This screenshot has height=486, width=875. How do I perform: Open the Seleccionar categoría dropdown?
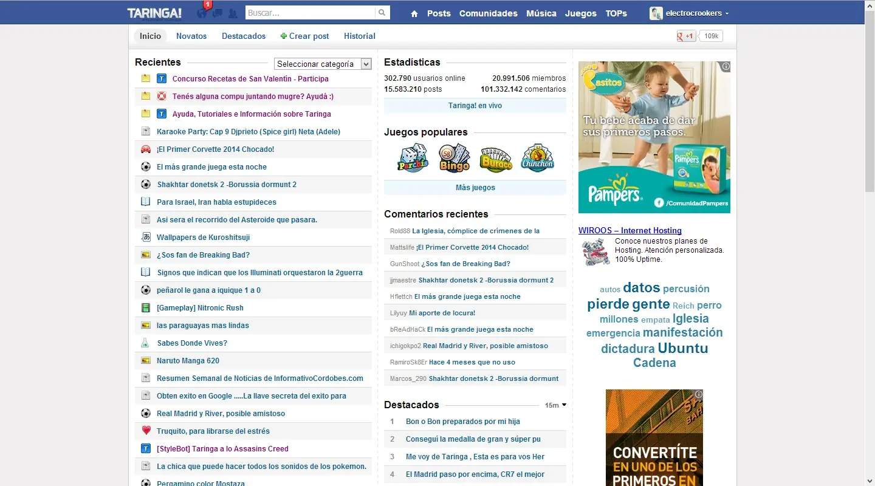tap(323, 64)
